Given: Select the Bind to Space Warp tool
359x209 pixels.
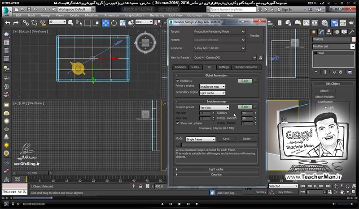Looking at the screenshot, I should point(43,23).
